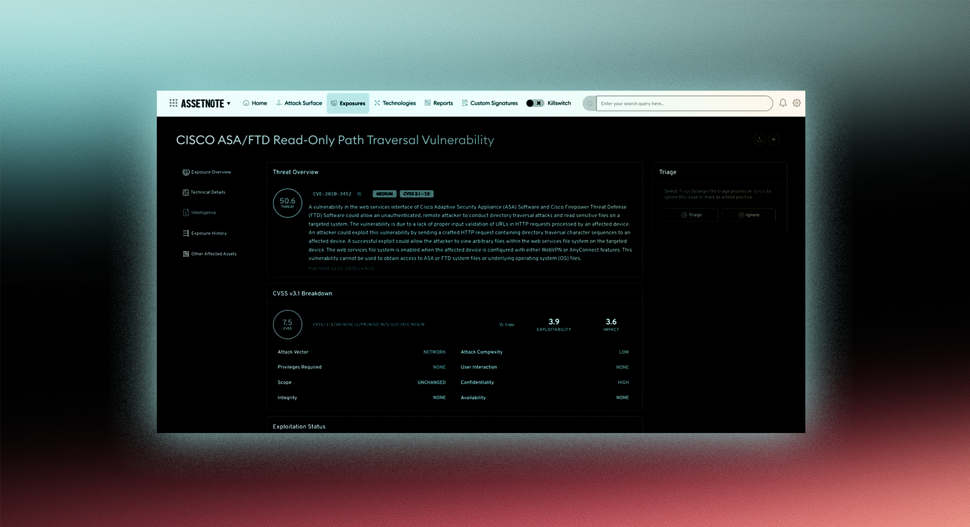
Task: Click the Triage button
Action: [691, 215]
